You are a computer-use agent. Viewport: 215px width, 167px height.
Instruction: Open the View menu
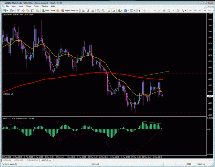pyautogui.click(x=13, y=6)
